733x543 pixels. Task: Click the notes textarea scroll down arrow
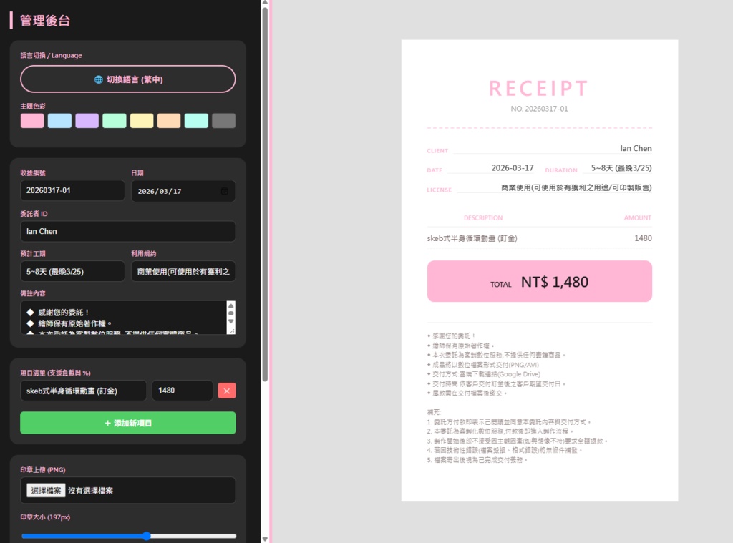click(231, 321)
